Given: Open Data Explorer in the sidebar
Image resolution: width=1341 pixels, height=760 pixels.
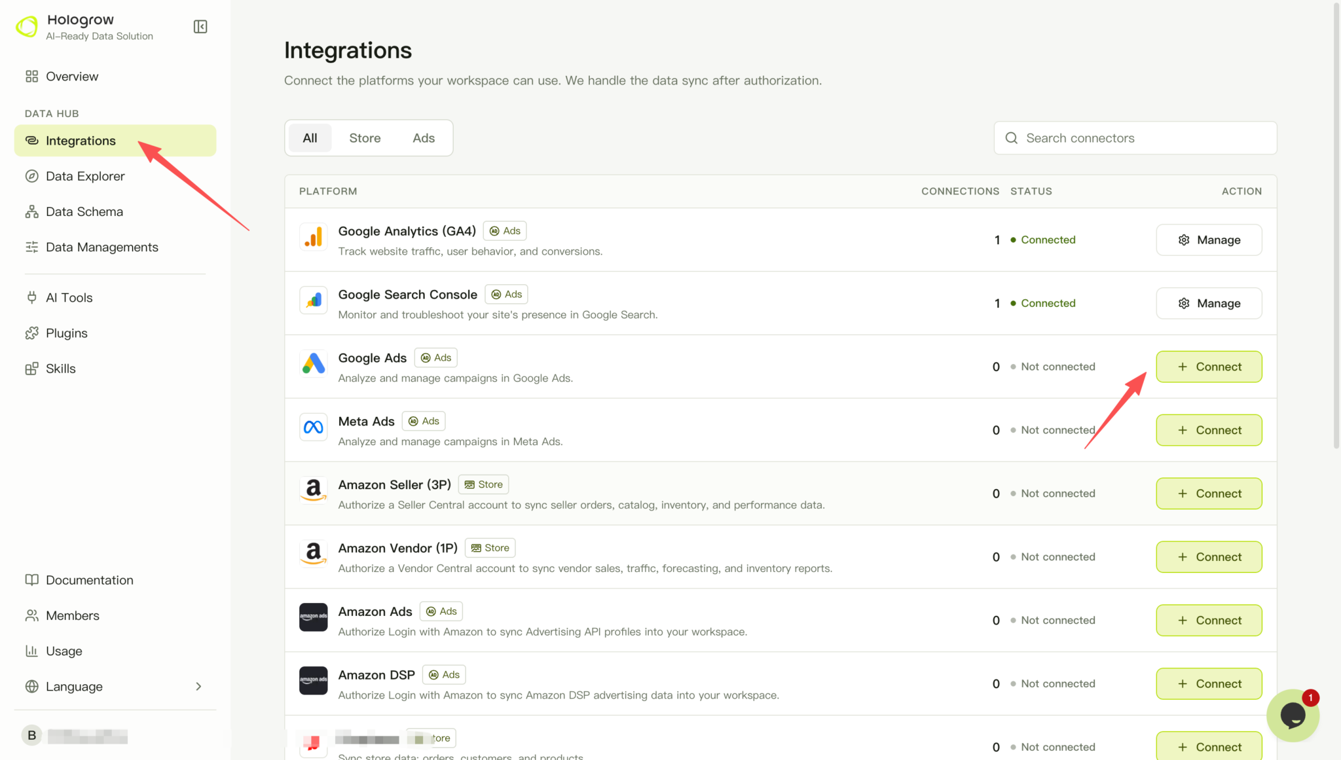Looking at the screenshot, I should 115,176.
